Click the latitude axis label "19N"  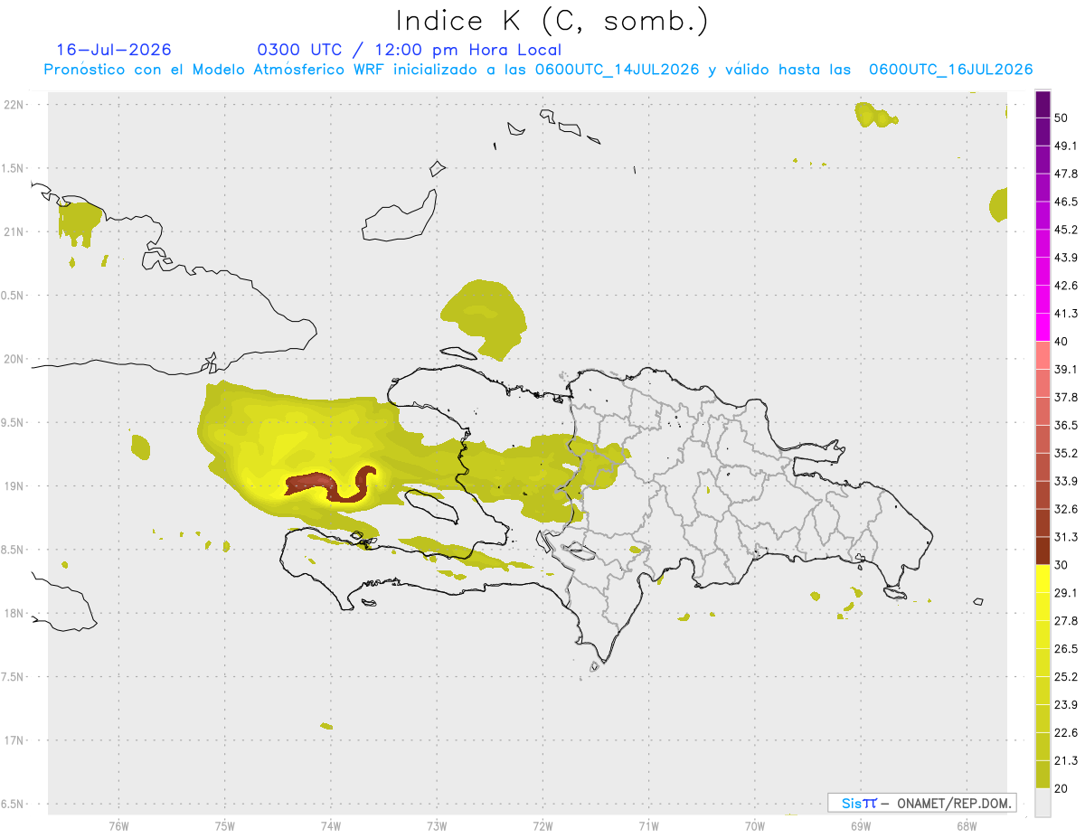[14, 486]
